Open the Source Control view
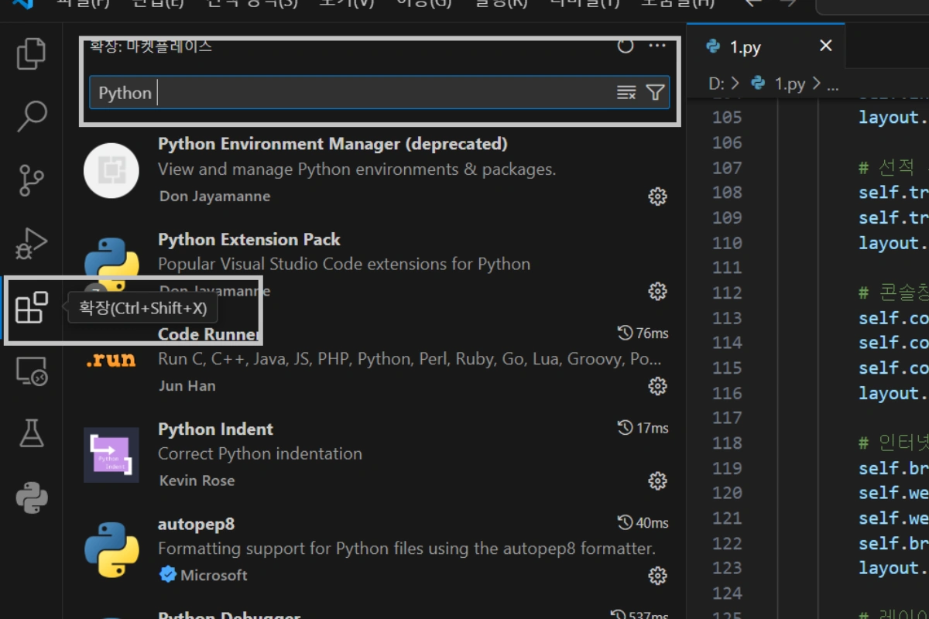The image size is (929, 619). point(32,180)
